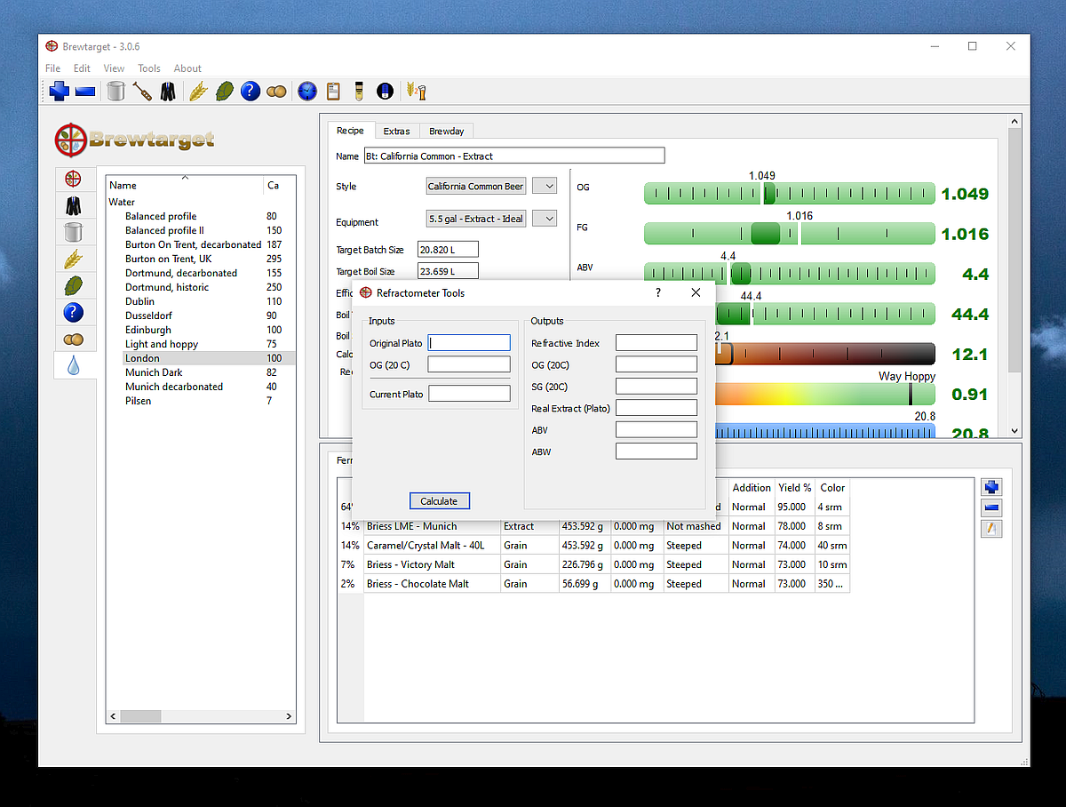Switch to recipes side tab with Brewtarget icon
Screen dimensions: 1066x807
(x=73, y=179)
